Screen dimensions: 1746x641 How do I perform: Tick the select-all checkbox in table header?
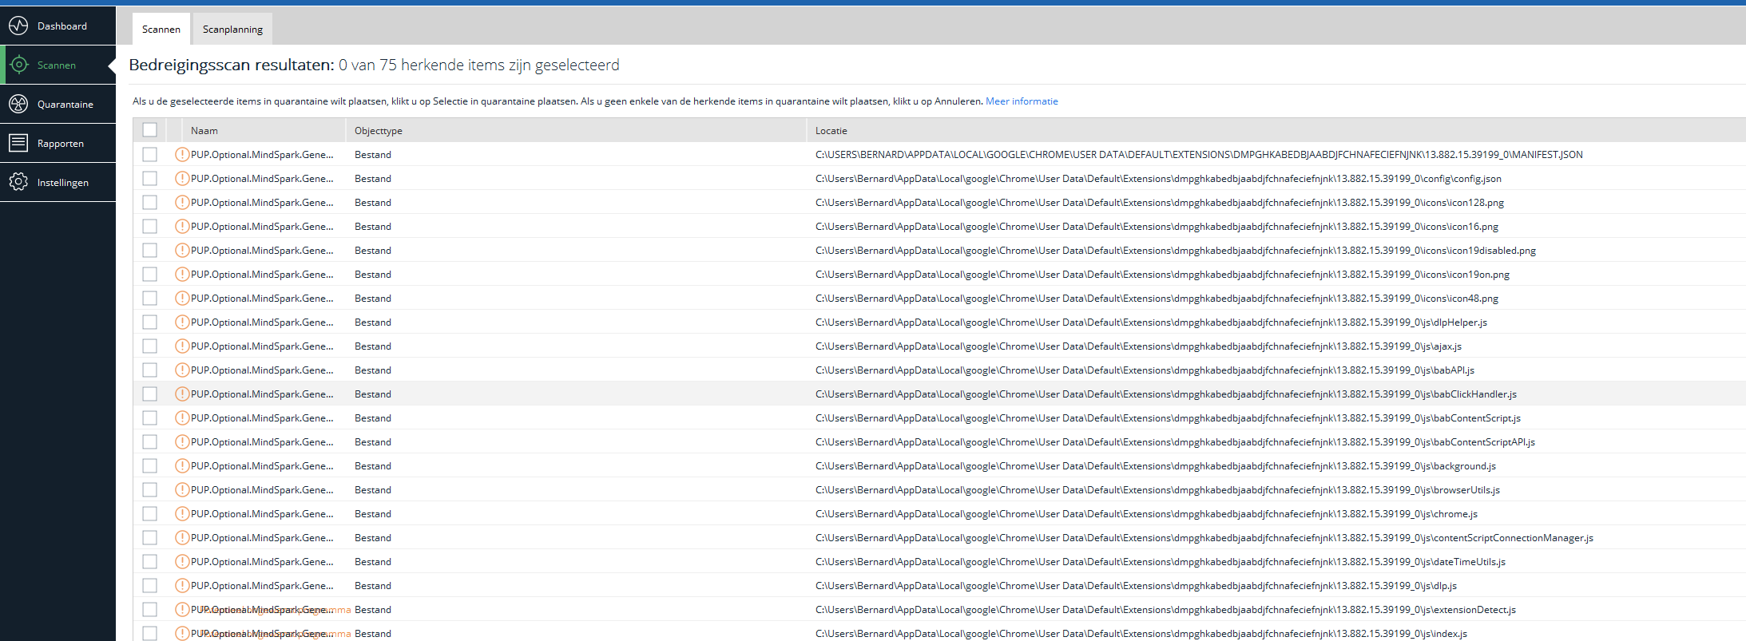pos(150,130)
